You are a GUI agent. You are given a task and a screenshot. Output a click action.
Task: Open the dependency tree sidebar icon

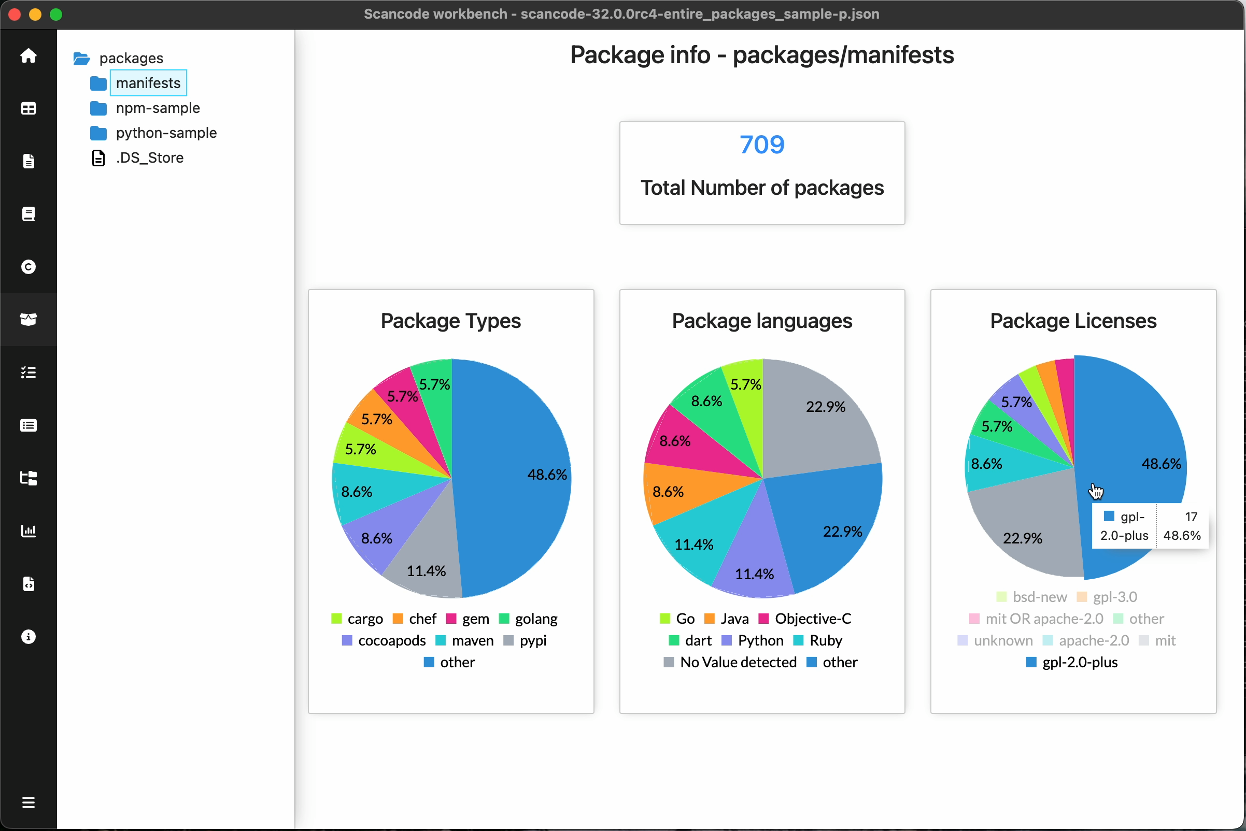[29, 478]
